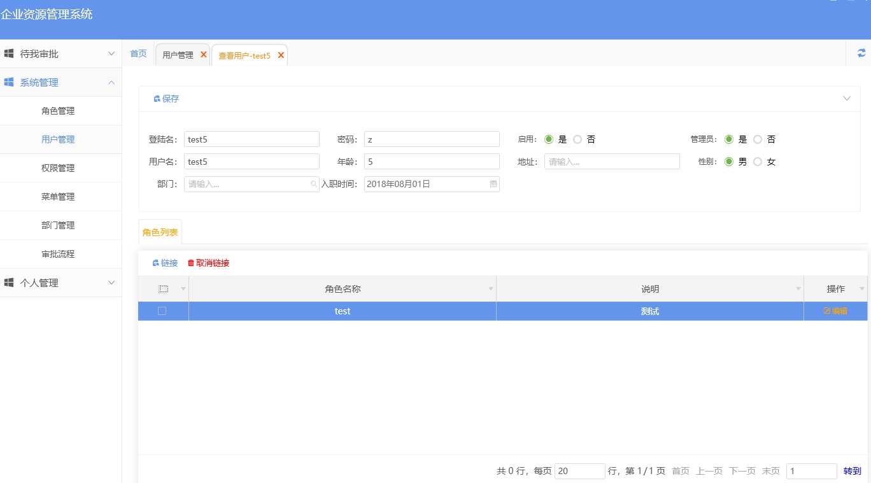
Task: Expand the 待我审批 menu chevron
Action: click(x=111, y=53)
